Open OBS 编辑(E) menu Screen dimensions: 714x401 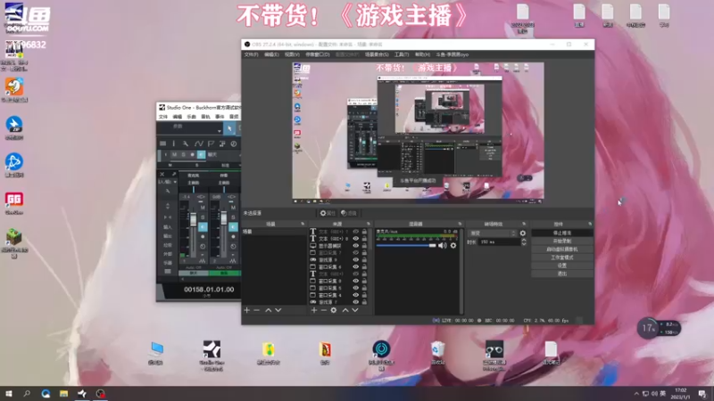(x=271, y=54)
